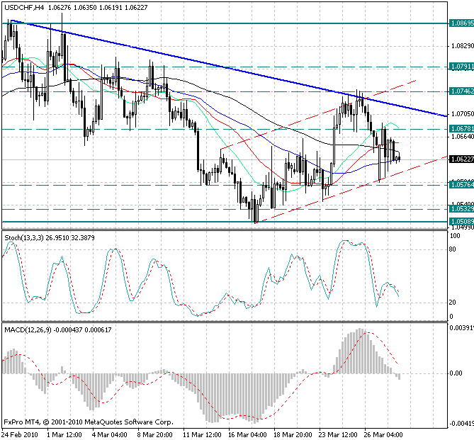Click the 18 Mar 20:00 time label
Screen dimensions: 474x440
click(x=293, y=435)
